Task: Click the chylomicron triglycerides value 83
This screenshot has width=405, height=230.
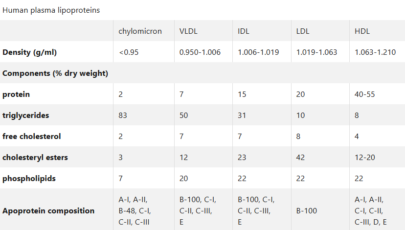Action: pyautogui.click(x=123, y=115)
